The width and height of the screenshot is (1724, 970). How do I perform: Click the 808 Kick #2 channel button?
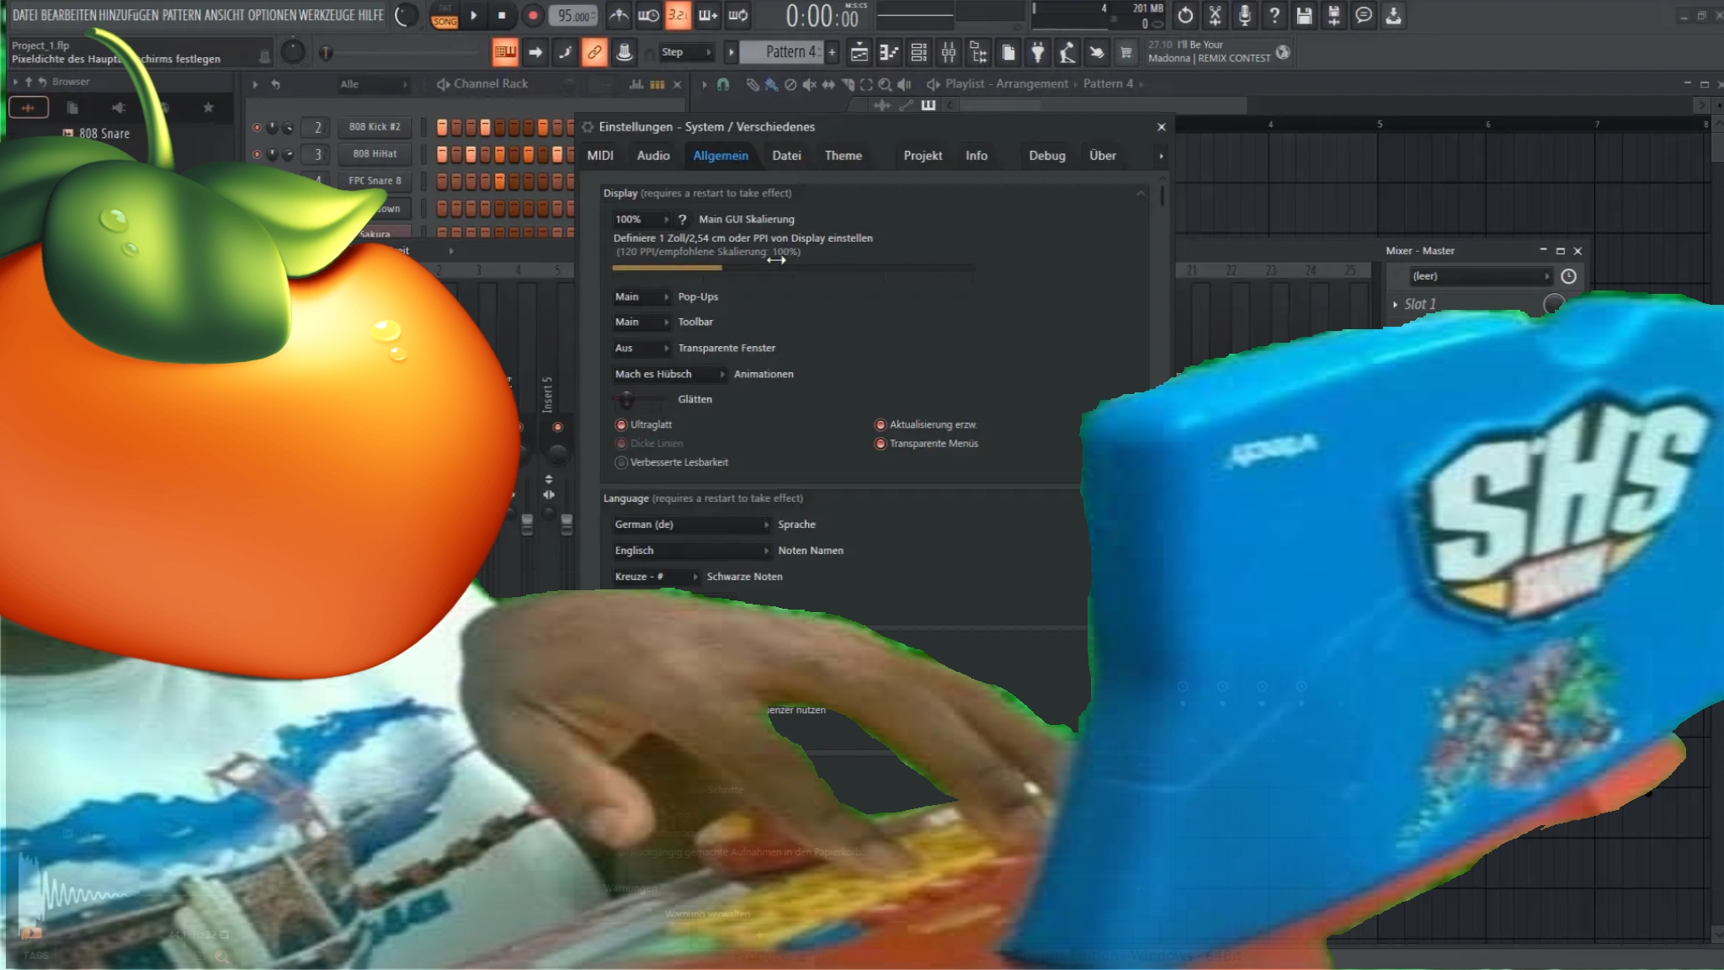[x=375, y=127]
